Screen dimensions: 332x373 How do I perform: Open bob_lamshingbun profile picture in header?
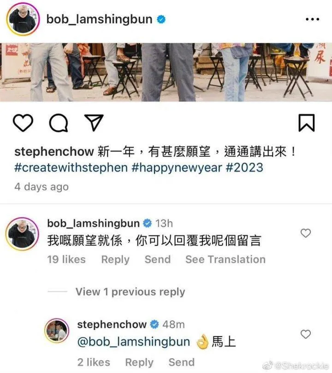(x=23, y=19)
